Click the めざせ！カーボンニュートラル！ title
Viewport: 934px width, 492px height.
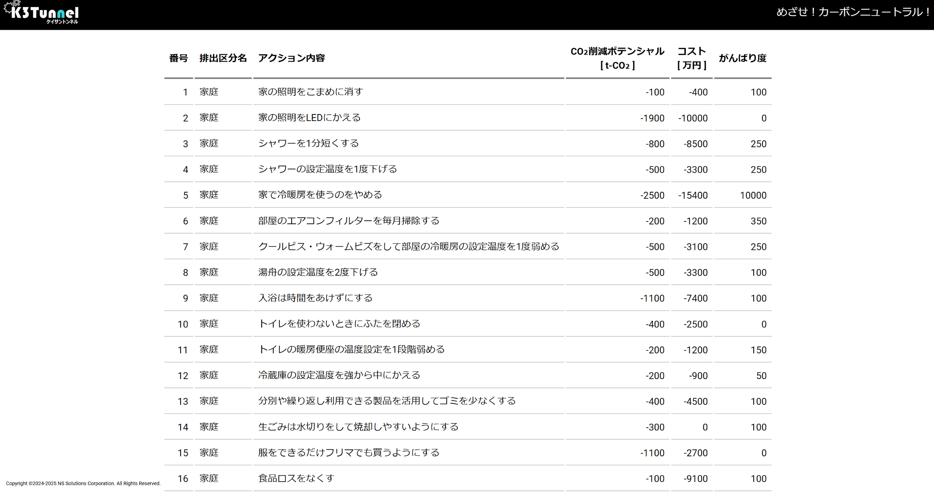pos(853,12)
